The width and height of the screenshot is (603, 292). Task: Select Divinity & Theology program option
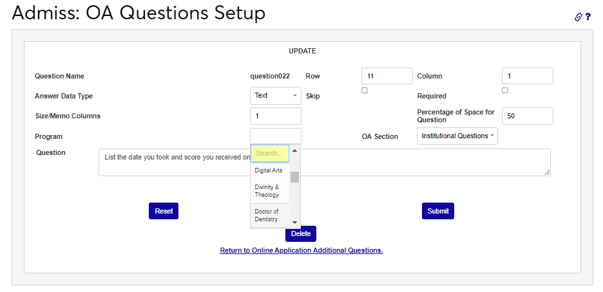pyautogui.click(x=270, y=191)
